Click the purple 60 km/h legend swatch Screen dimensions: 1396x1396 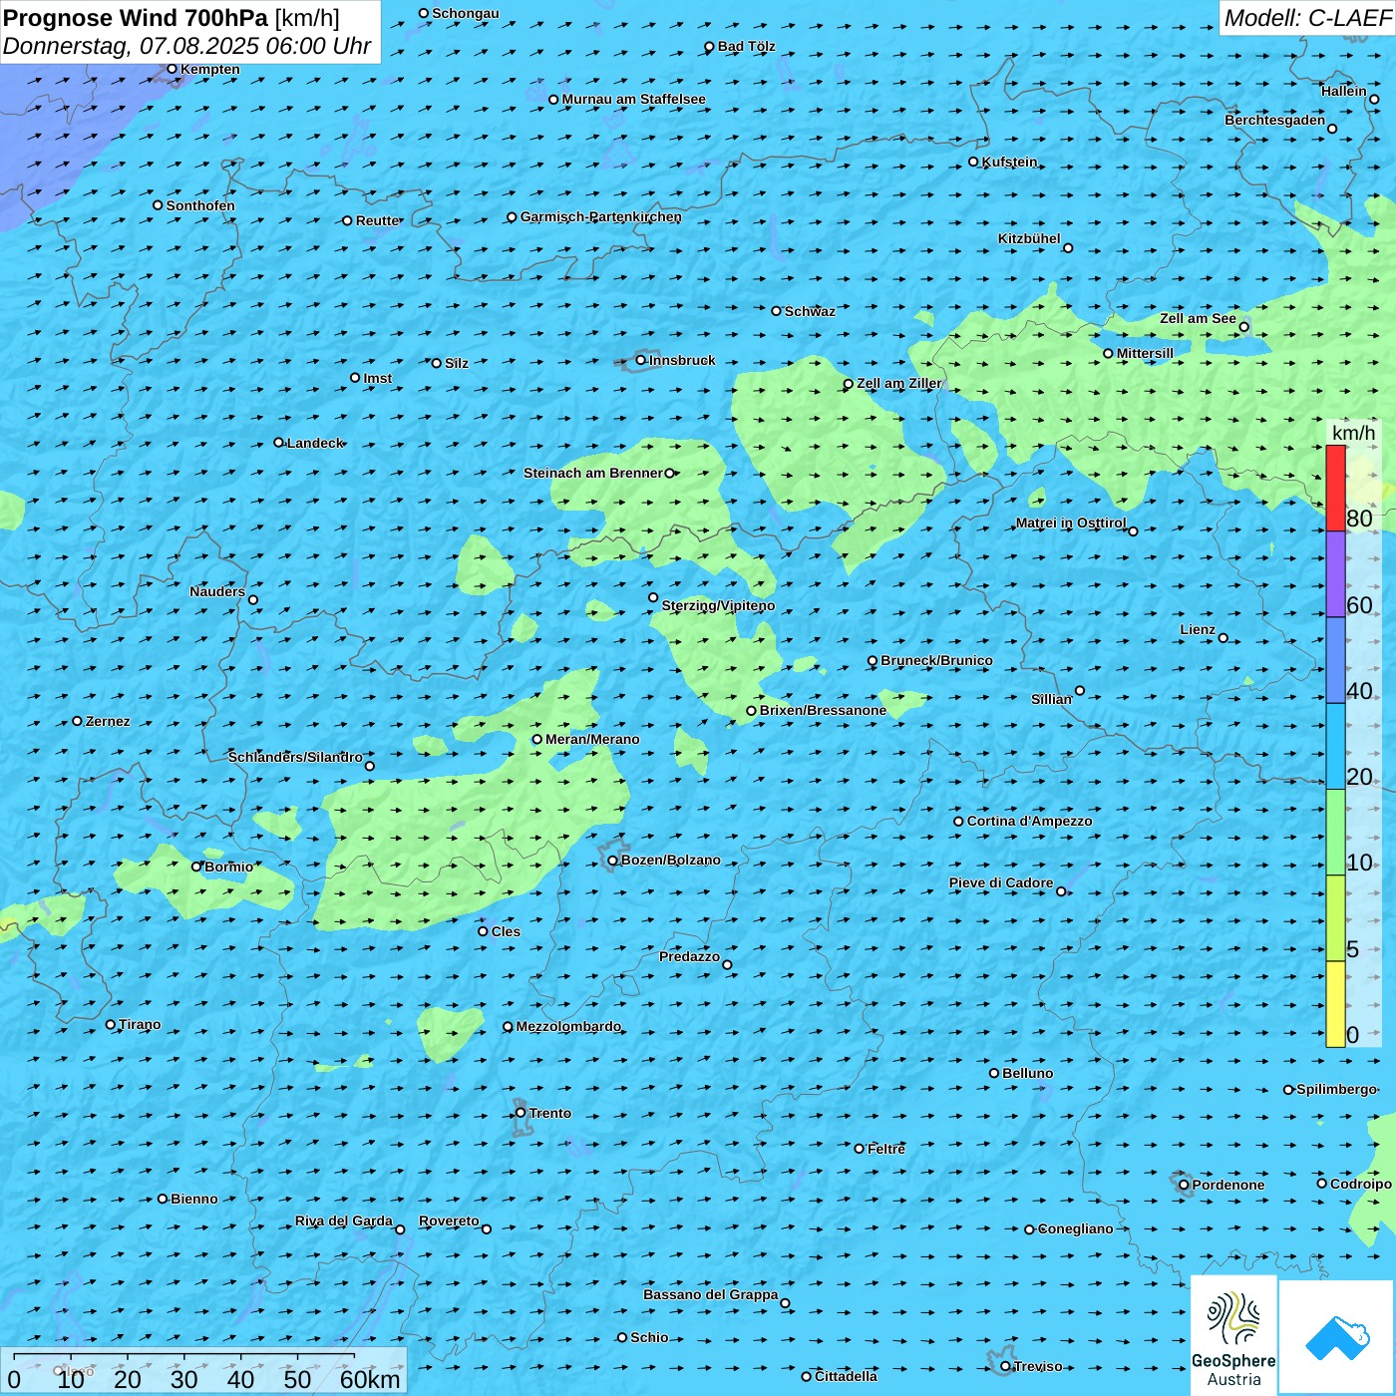pos(1335,574)
